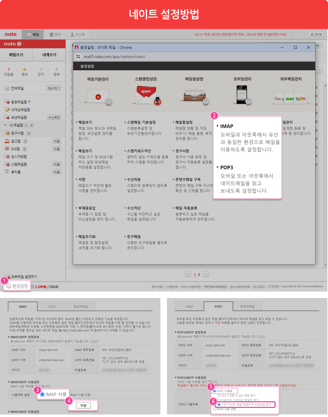Switch to the 메일 tab in the top bar

(33, 34)
